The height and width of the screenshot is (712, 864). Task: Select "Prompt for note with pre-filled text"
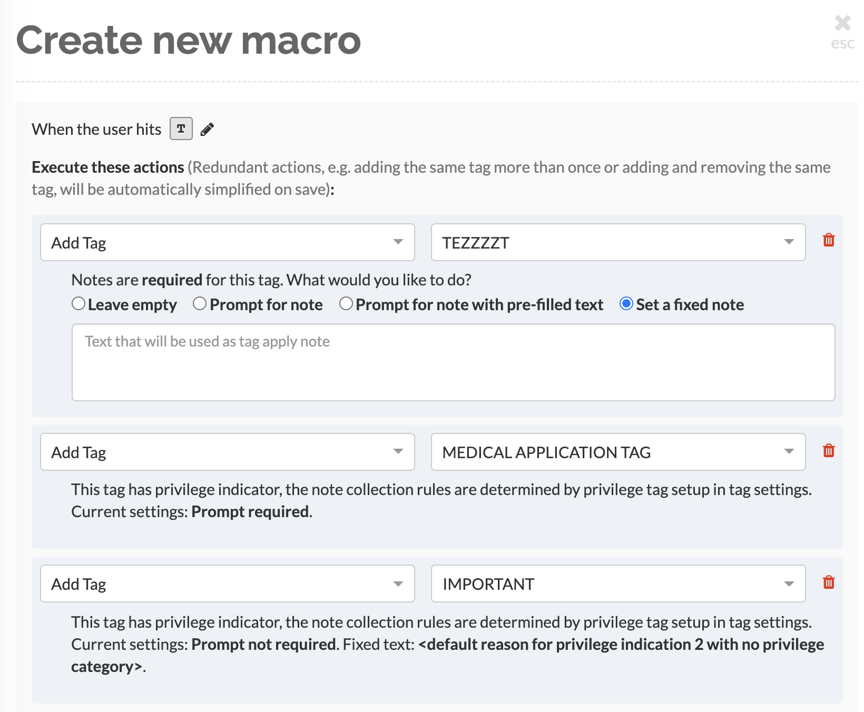346,303
